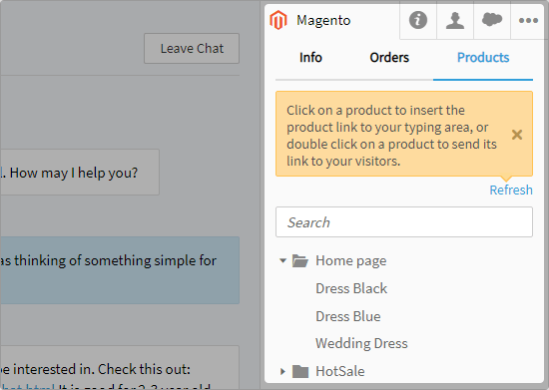This screenshot has height=390, width=549.
Task: Expand the HotSale folder arrow
Action: click(282, 371)
